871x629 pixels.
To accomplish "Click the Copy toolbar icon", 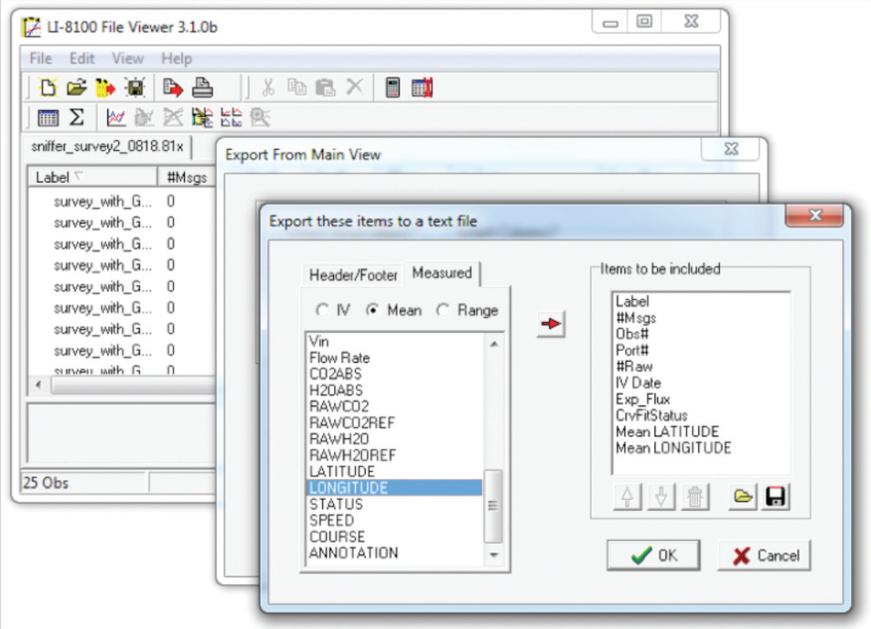I will coord(296,87).
